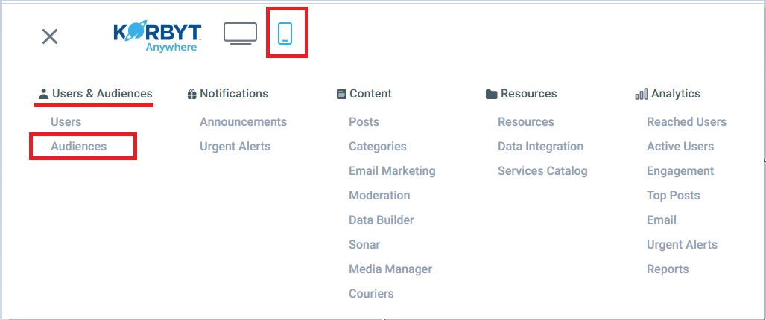Close the navigation menu with X icon

click(50, 36)
